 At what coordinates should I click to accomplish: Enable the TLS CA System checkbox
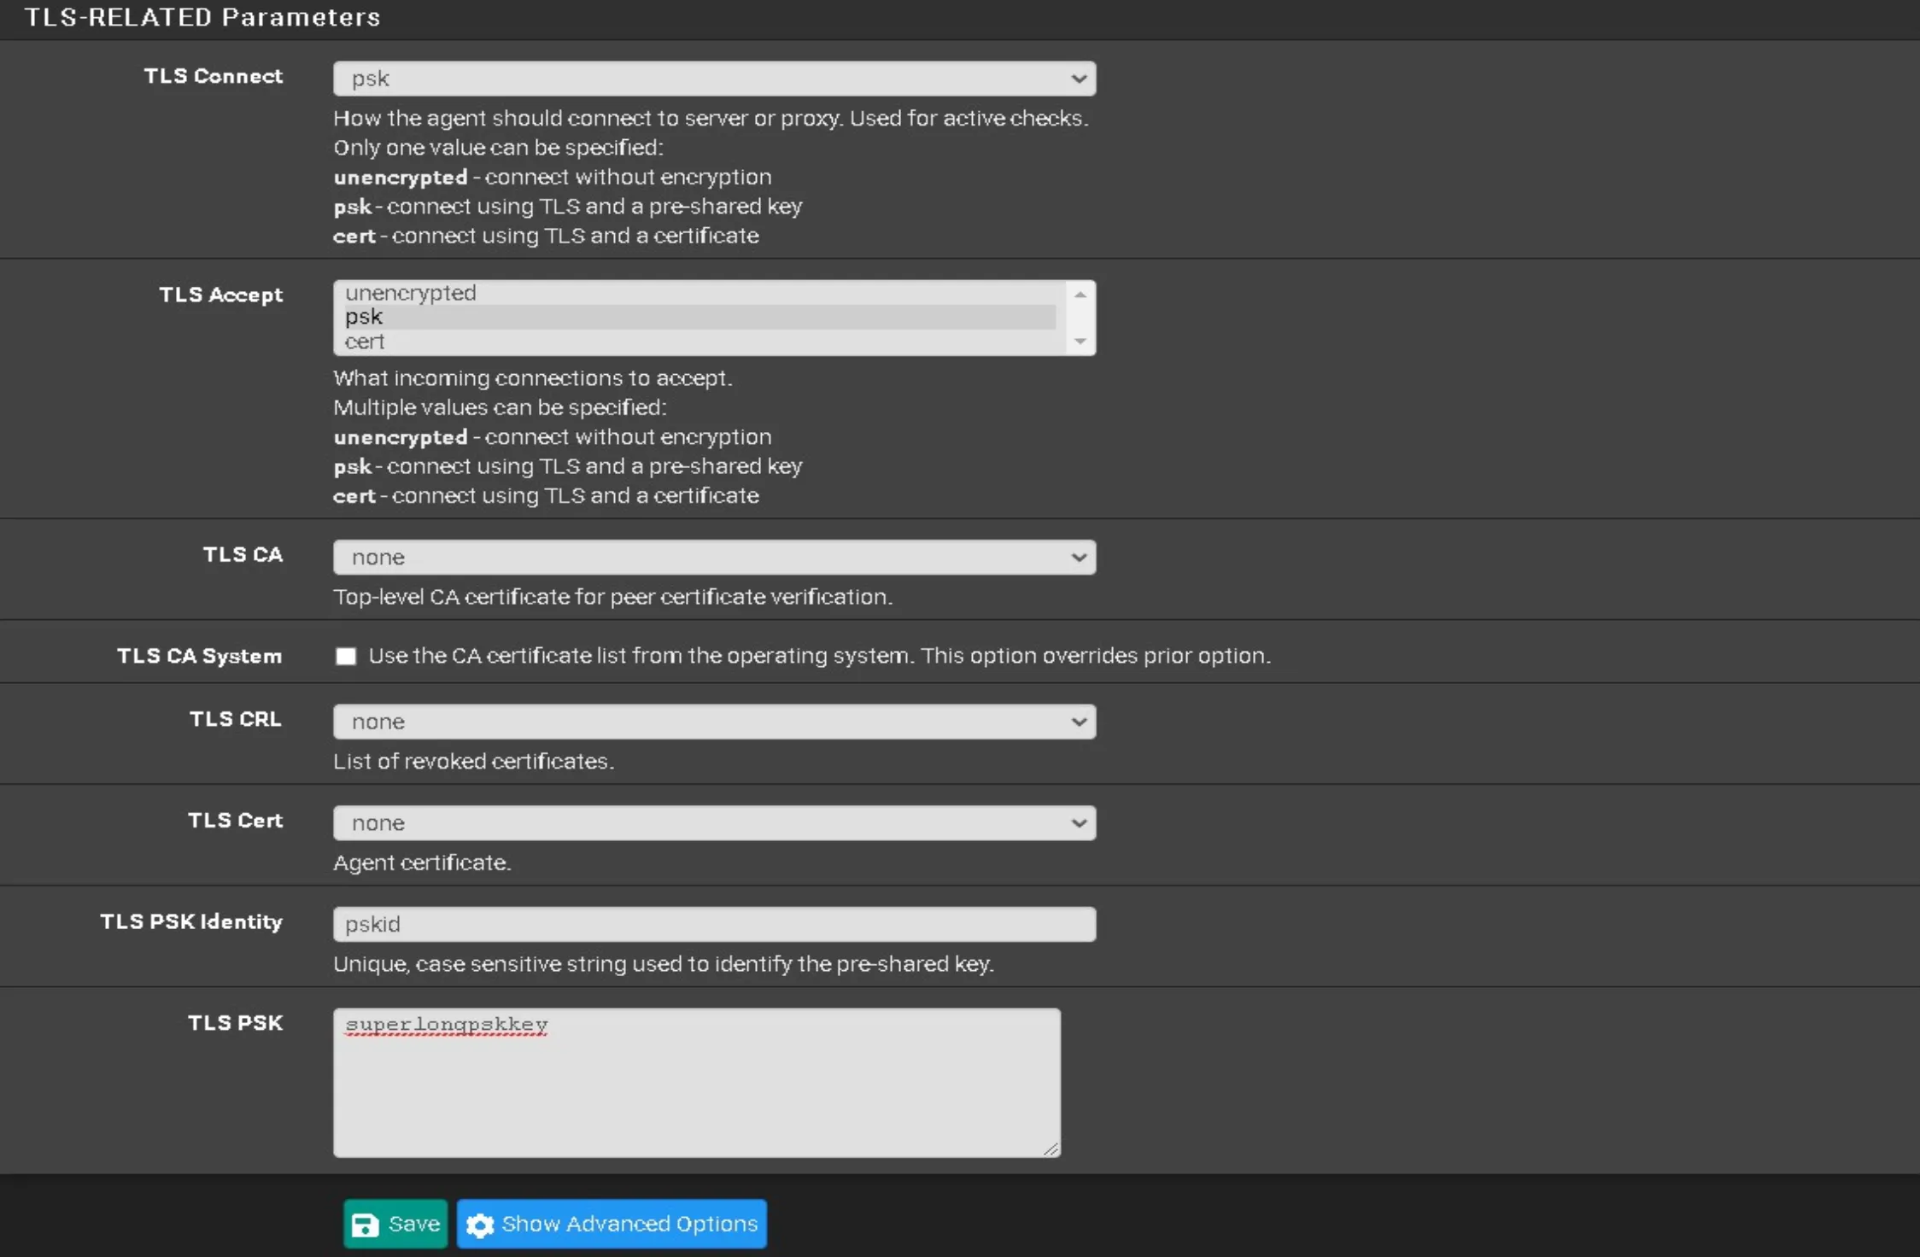(346, 656)
